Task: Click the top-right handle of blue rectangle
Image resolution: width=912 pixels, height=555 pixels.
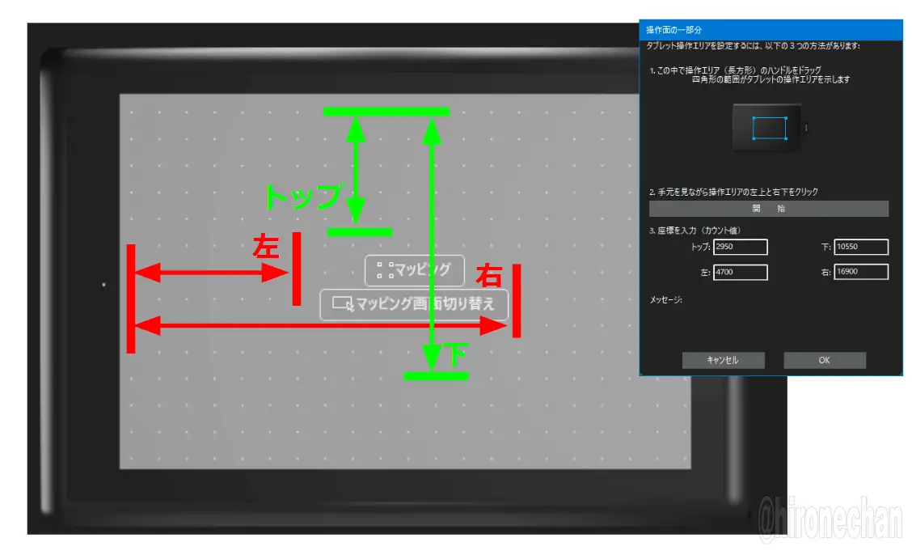Action: click(786, 118)
